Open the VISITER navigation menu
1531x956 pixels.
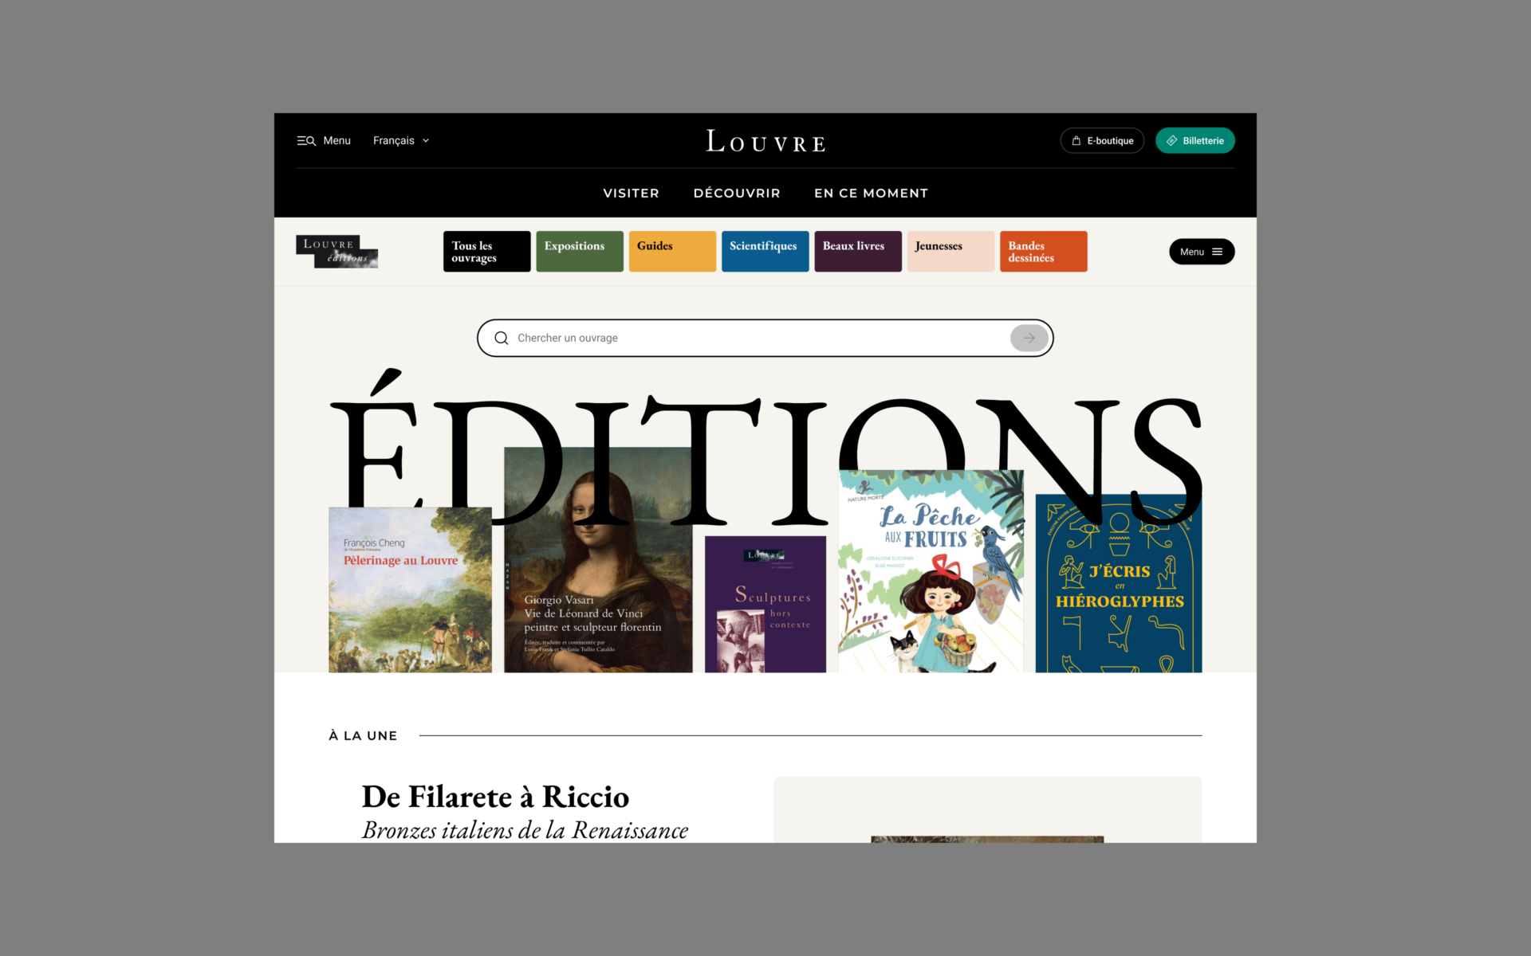(631, 193)
